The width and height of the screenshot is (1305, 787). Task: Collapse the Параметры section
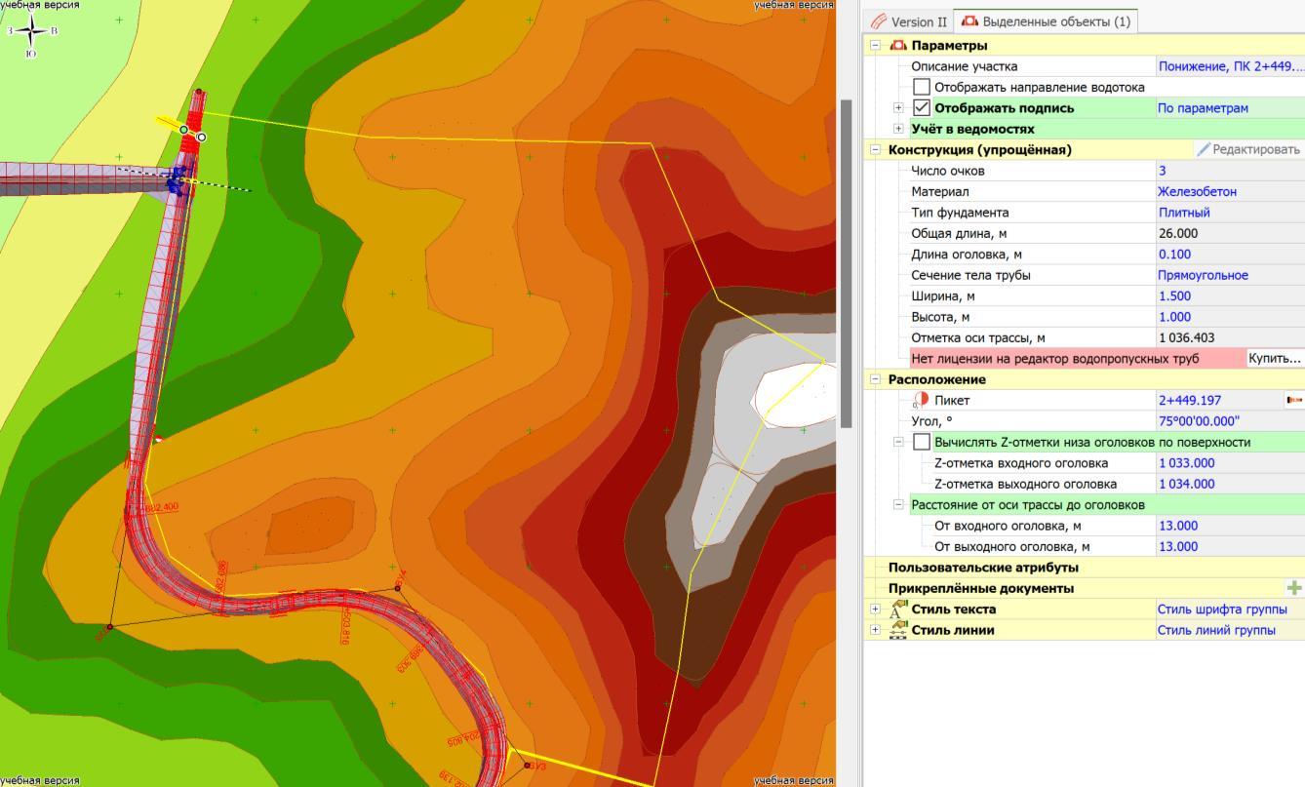point(875,45)
